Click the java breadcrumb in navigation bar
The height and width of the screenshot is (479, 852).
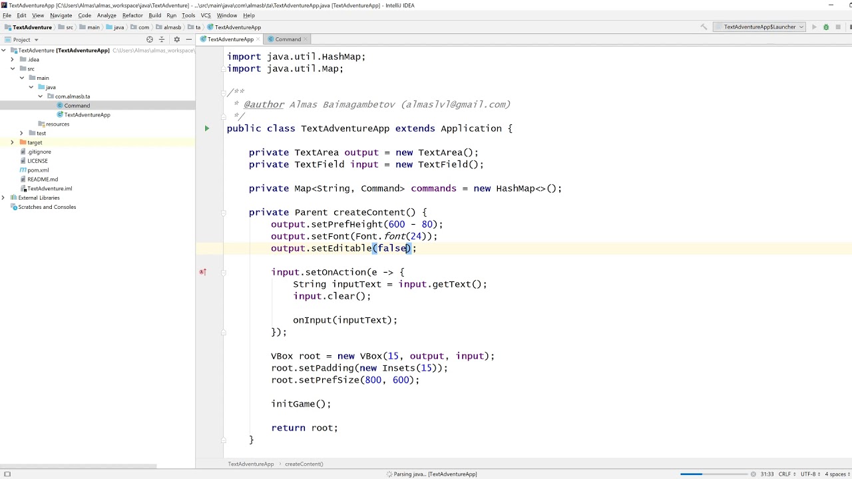pyautogui.click(x=119, y=27)
